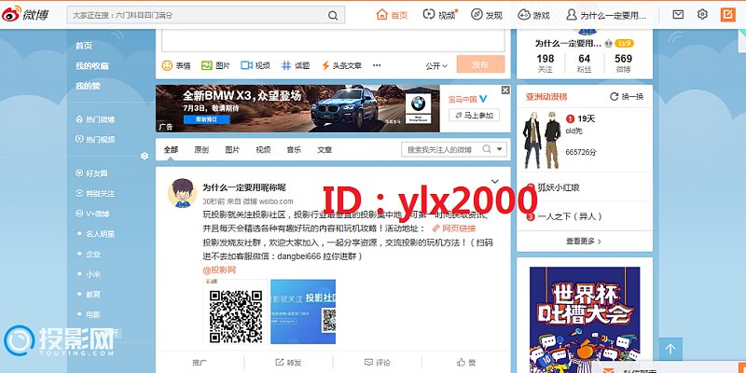Image resolution: width=746 pixels, height=373 pixels.
Task: Open 特别关注 in sidebar
Action: point(95,194)
